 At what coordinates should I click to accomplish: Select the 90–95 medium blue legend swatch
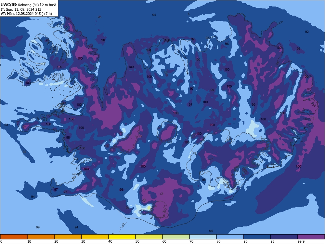pyautogui.click(x=257, y=237)
